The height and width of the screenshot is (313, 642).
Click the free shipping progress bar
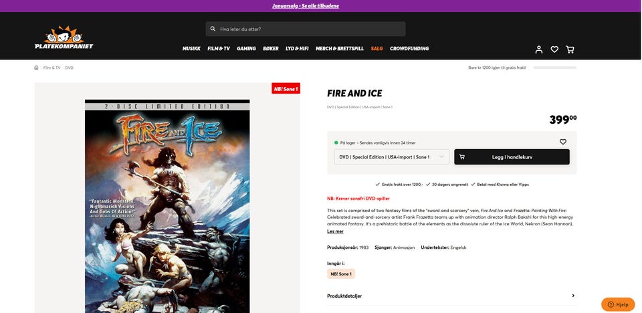point(555,68)
